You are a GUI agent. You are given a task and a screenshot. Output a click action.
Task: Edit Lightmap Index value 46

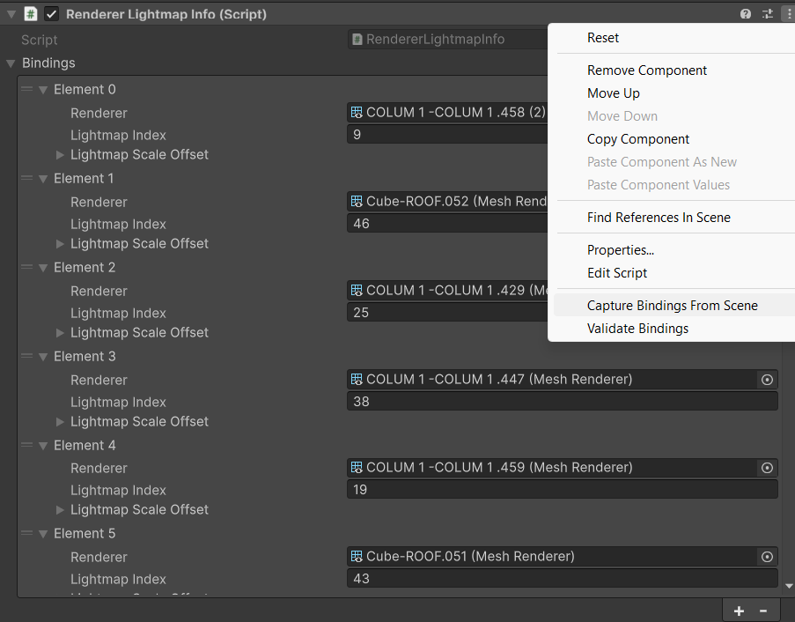tap(447, 224)
